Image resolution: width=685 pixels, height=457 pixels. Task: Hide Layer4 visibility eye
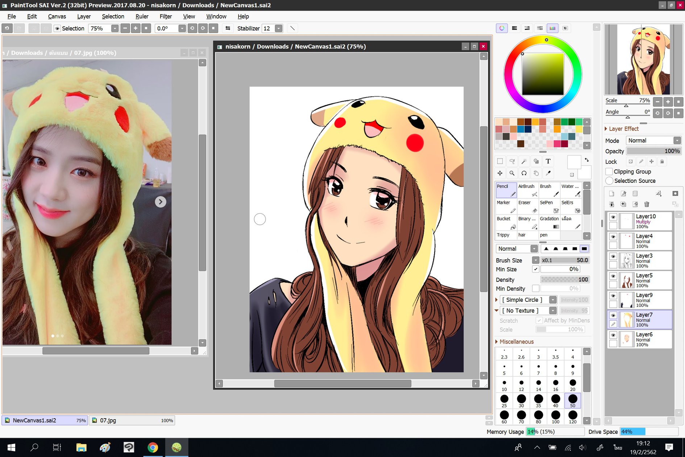click(x=613, y=236)
